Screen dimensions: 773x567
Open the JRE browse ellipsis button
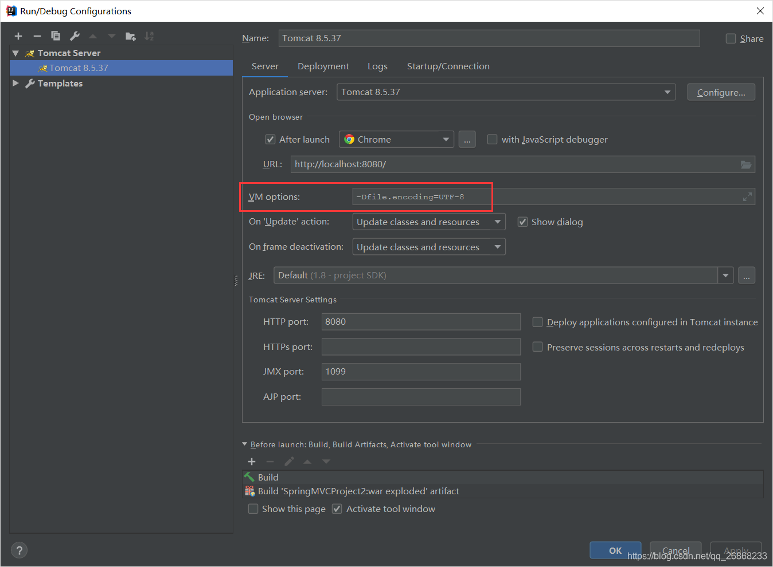coord(747,275)
